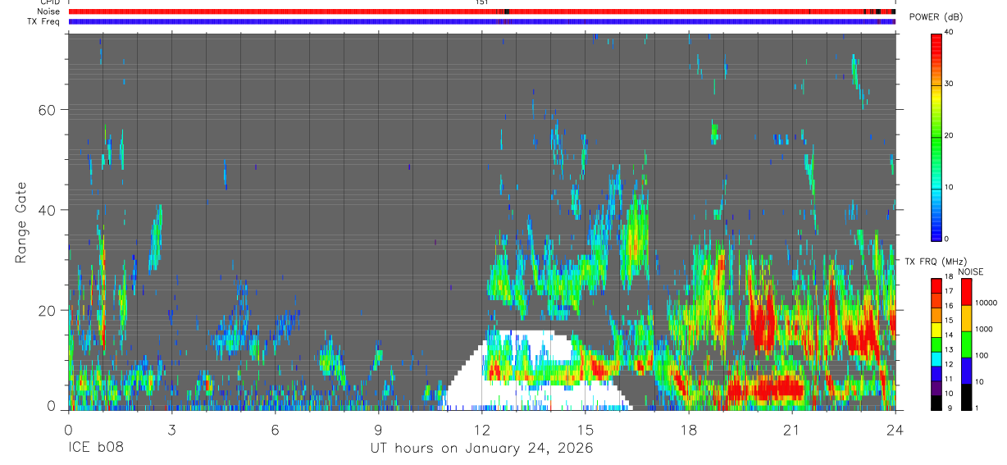Click the "NOISE" legend title
This screenshot has width=1007, height=465.
[971, 271]
